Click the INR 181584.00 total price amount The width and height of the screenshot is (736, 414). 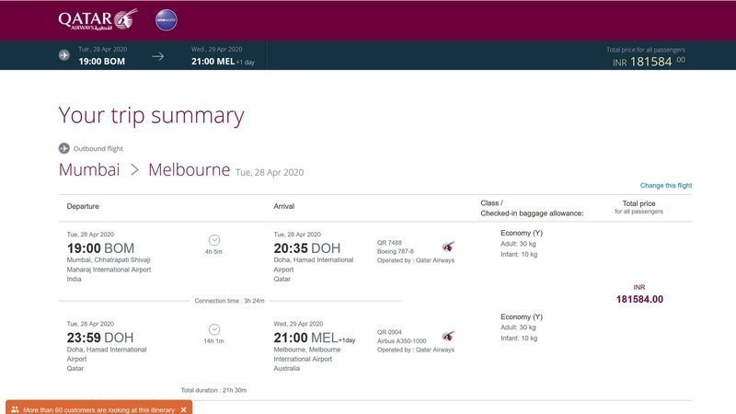click(639, 299)
